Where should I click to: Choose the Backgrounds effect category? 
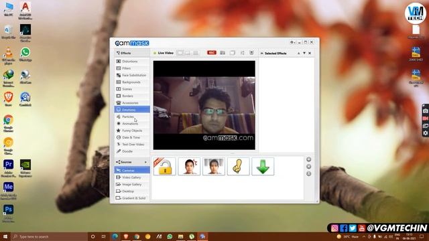click(x=132, y=82)
